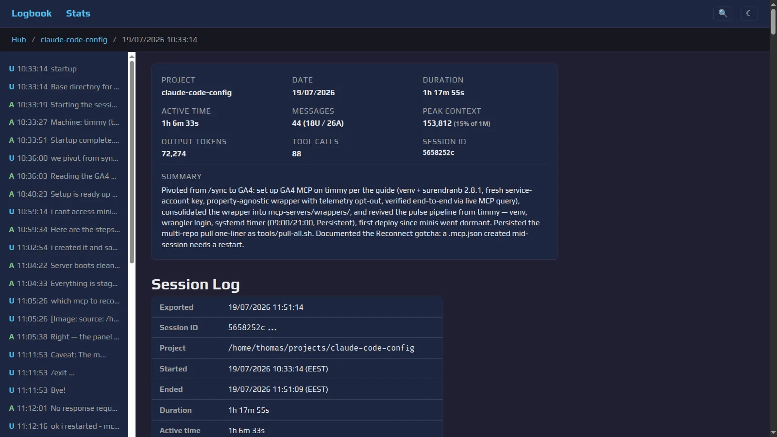Click the page scrollbar down arrow

coord(773,433)
